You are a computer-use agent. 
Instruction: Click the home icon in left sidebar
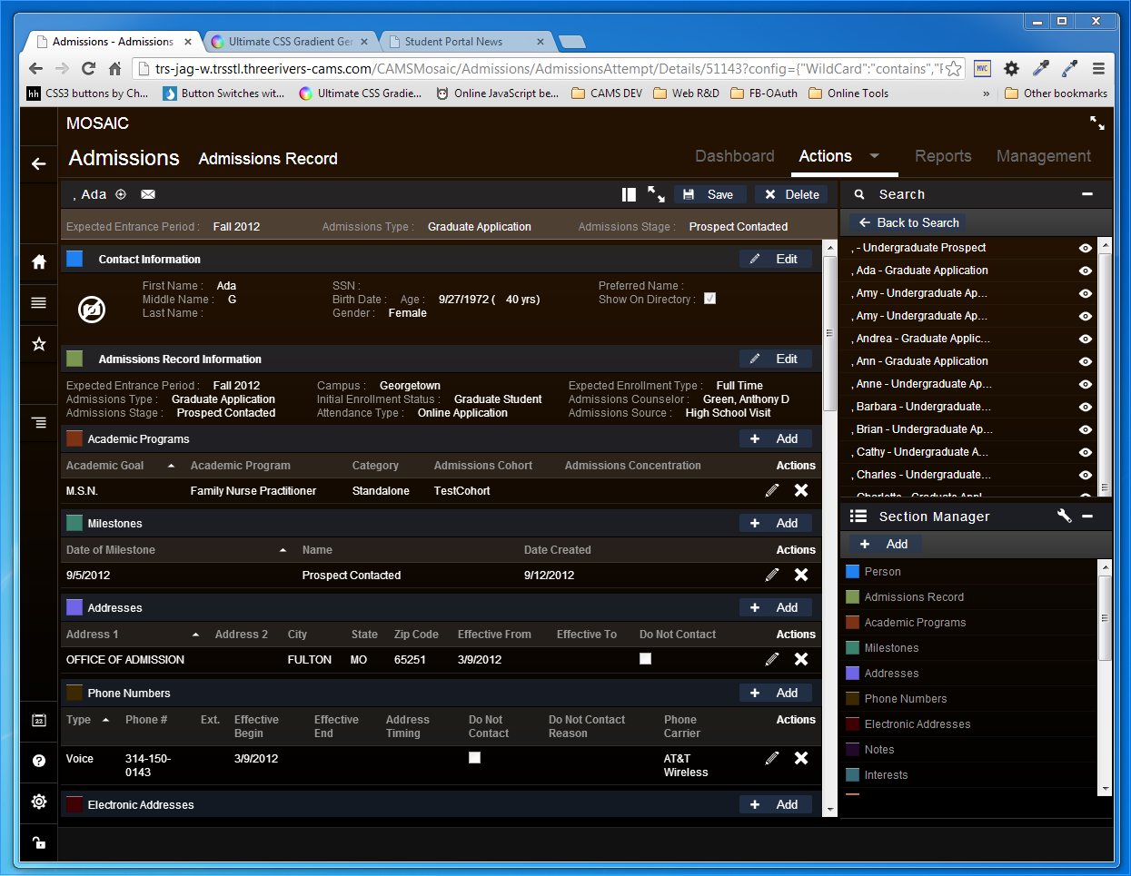38,261
